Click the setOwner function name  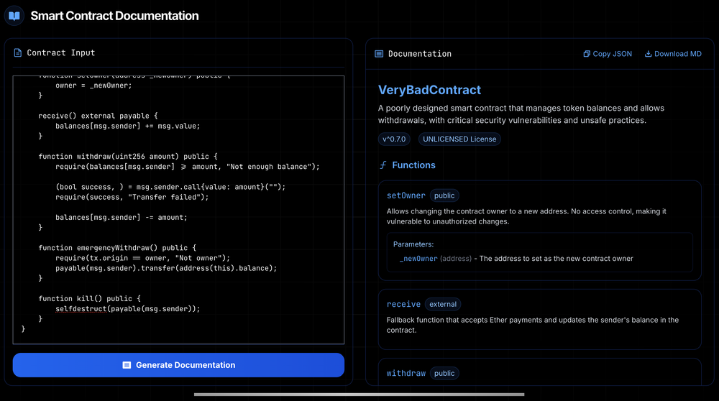[x=406, y=195]
